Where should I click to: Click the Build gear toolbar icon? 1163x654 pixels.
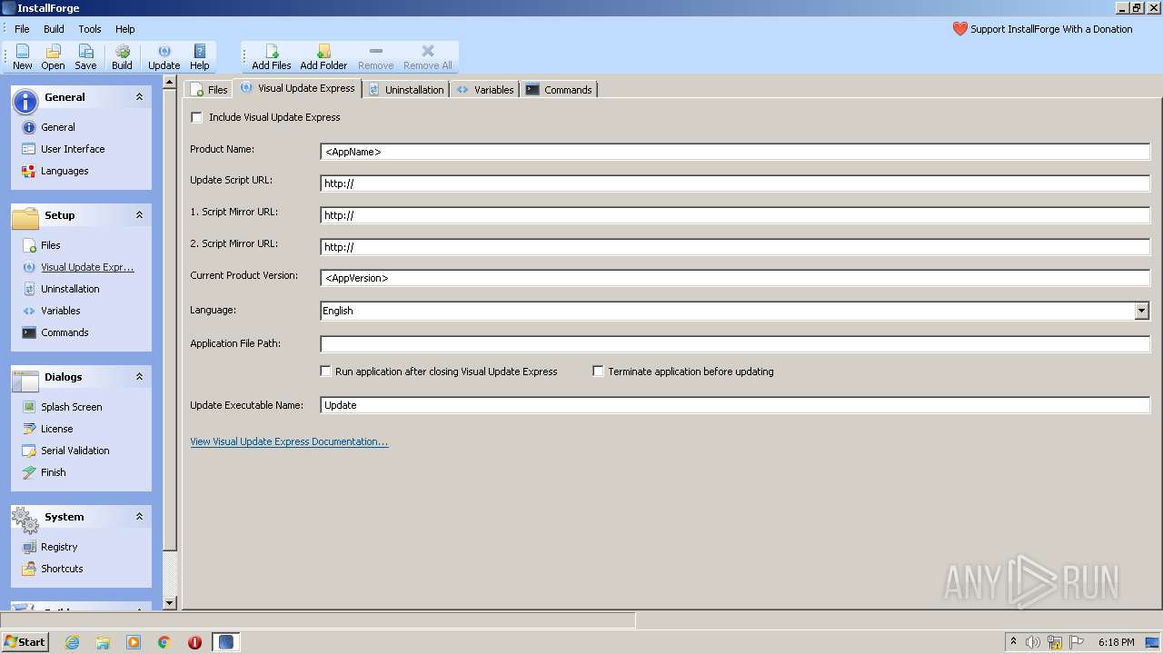tap(122, 56)
